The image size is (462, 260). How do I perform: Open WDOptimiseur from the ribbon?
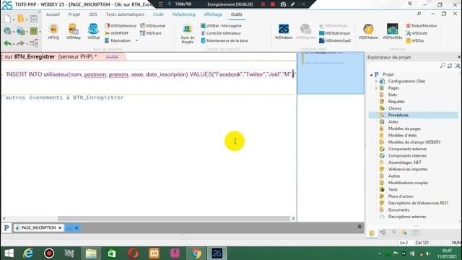121,26
